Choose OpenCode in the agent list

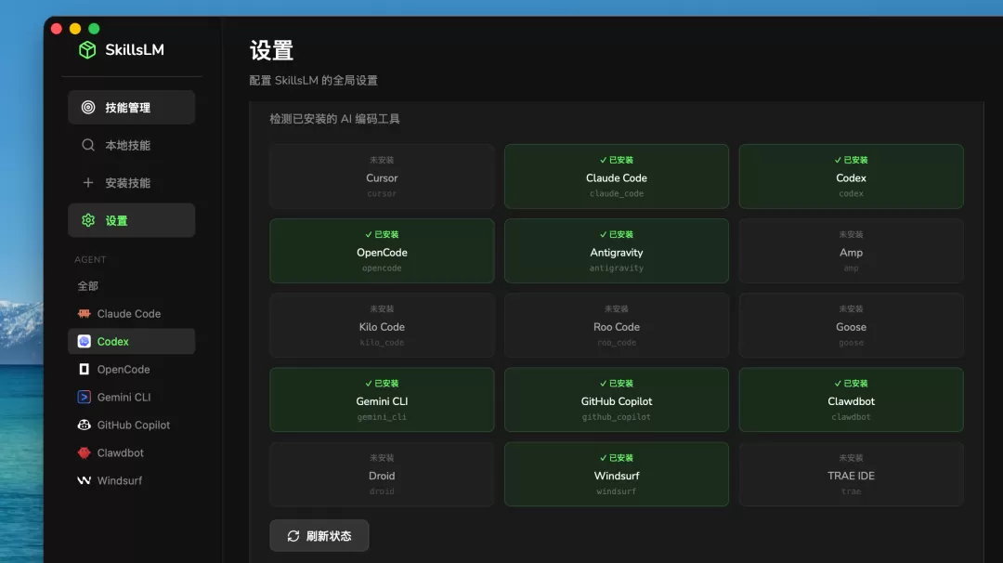pos(131,369)
